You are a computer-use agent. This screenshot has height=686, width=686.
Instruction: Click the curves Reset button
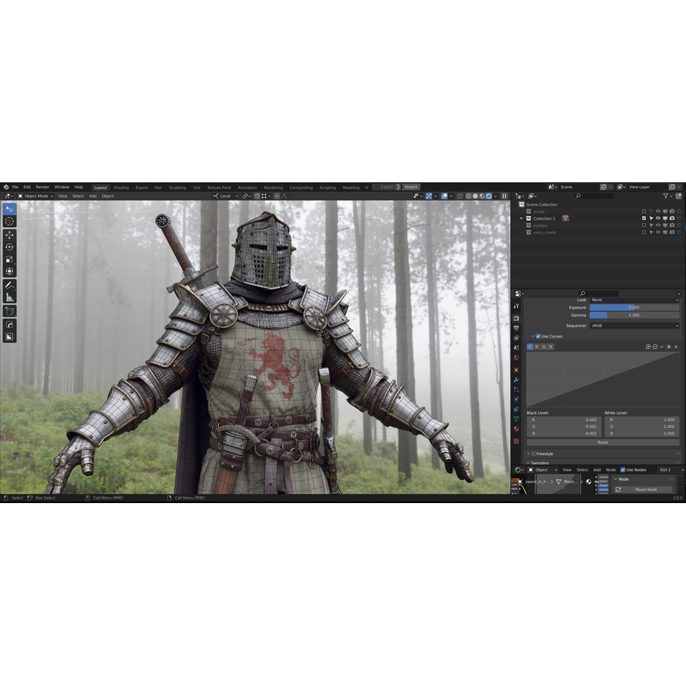603,442
